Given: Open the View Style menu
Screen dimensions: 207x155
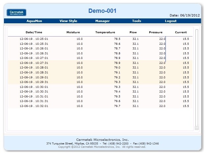Looking at the screenshot, I should pos(68,21).
